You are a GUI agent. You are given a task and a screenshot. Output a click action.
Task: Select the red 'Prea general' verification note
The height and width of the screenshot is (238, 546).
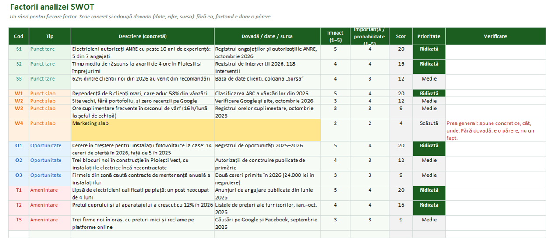496,130
